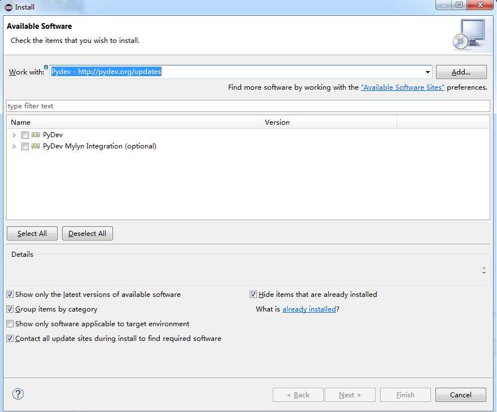The width and height of the screenshot is (497, 412).
Task: Click the Finish button
Action: point(406,395)
